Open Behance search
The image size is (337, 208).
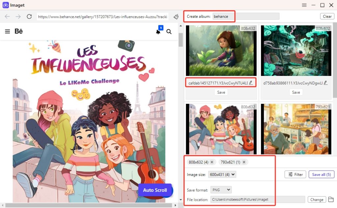[169, 32]
